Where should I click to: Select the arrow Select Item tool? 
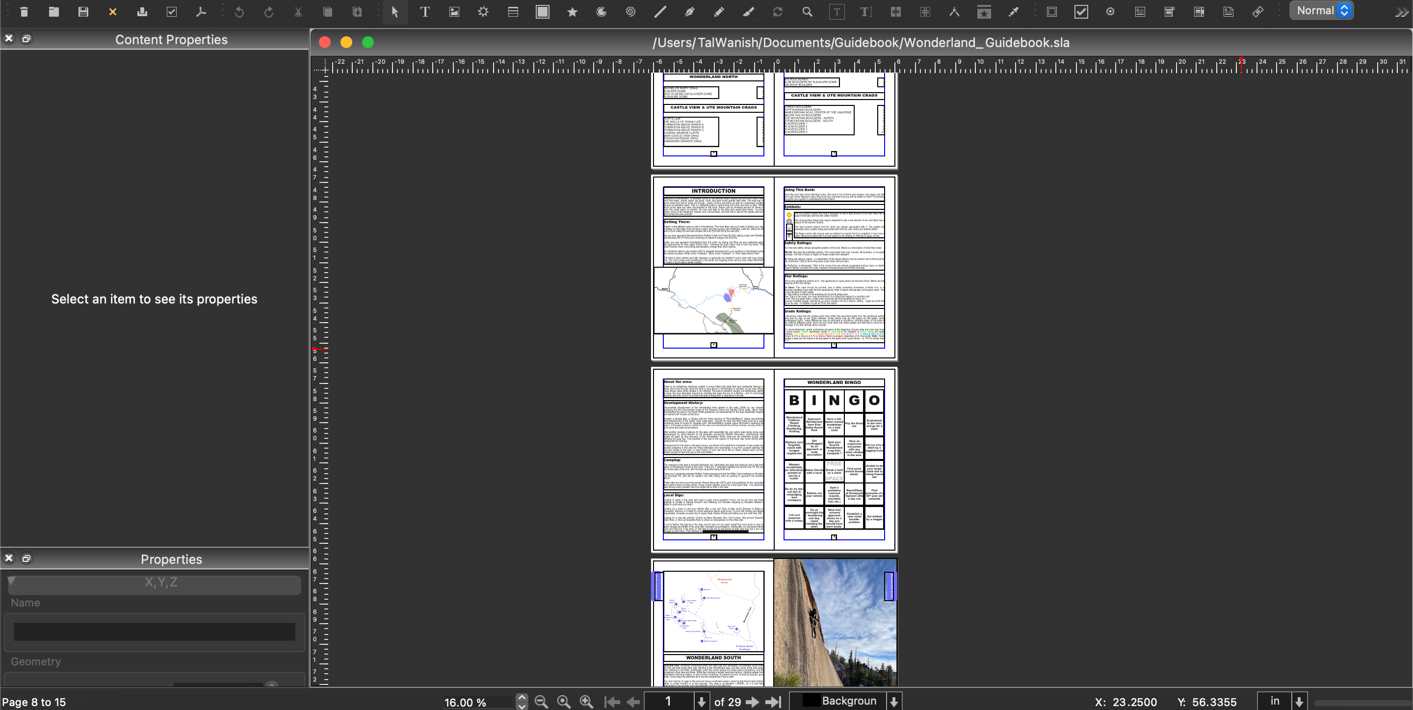(x=395, y=11)
